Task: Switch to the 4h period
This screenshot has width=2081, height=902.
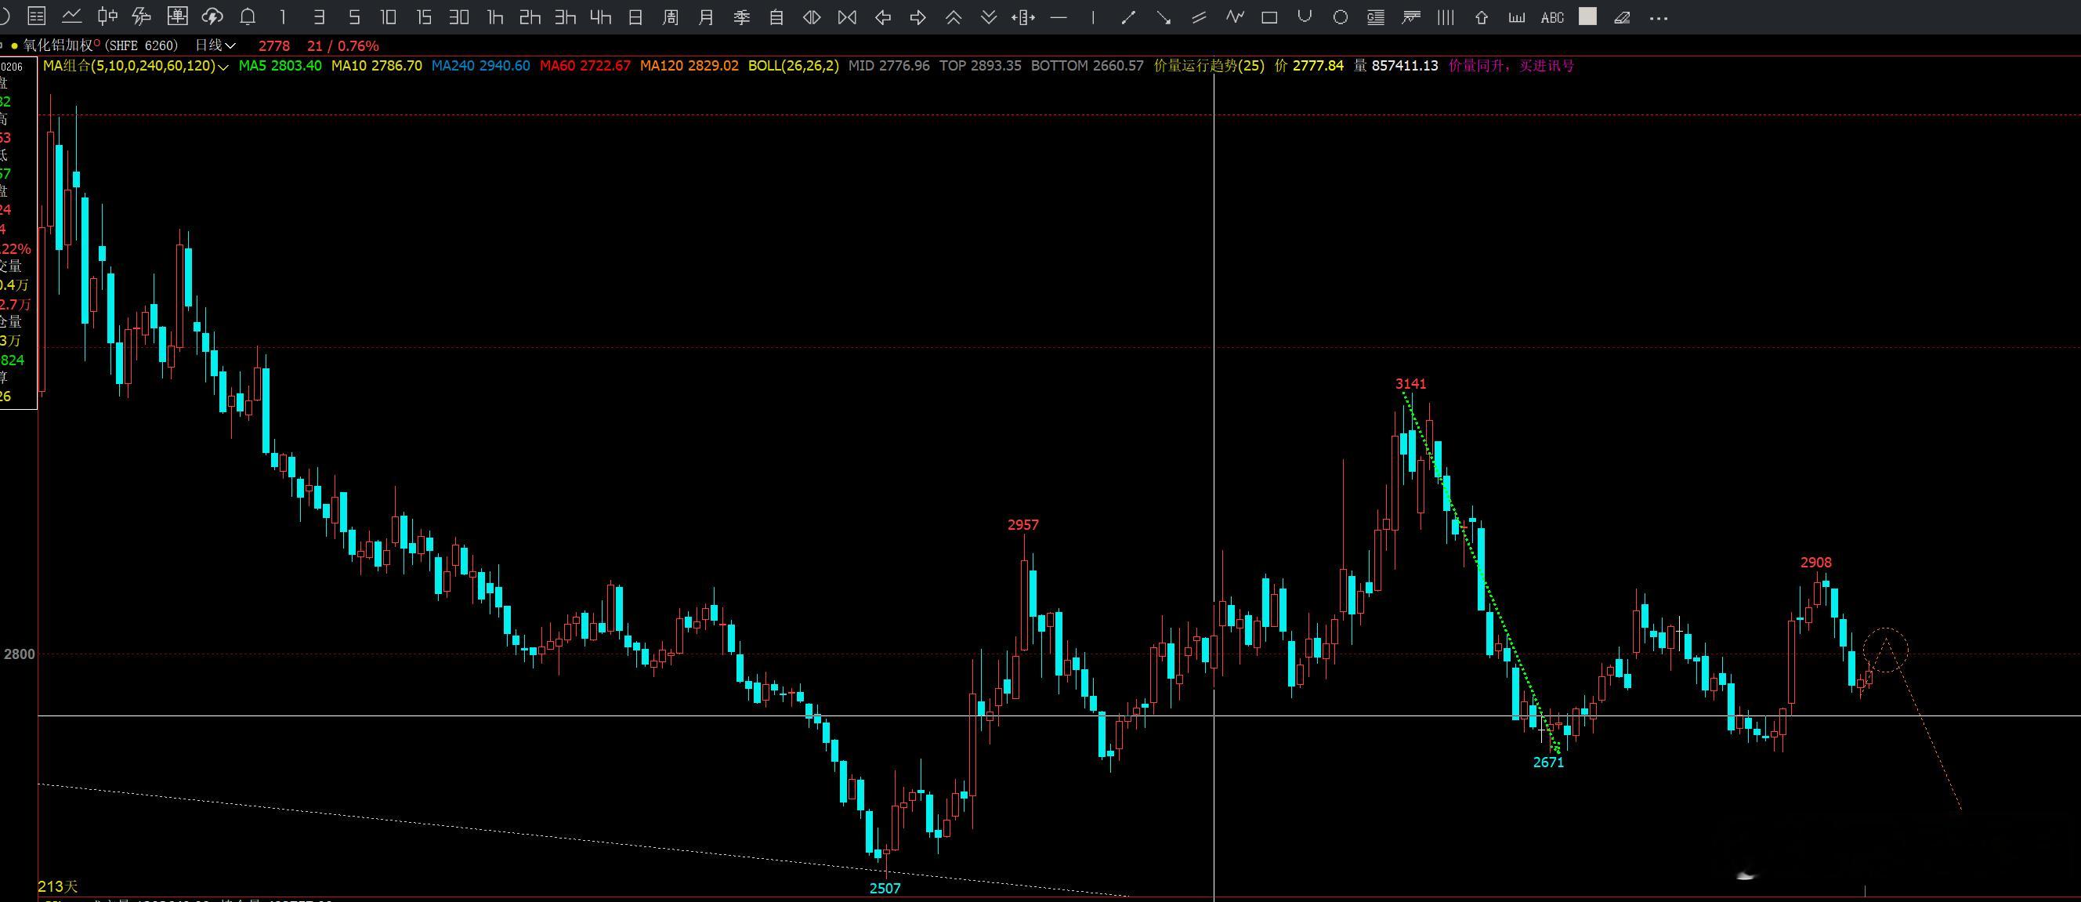Action: point(600,17)
